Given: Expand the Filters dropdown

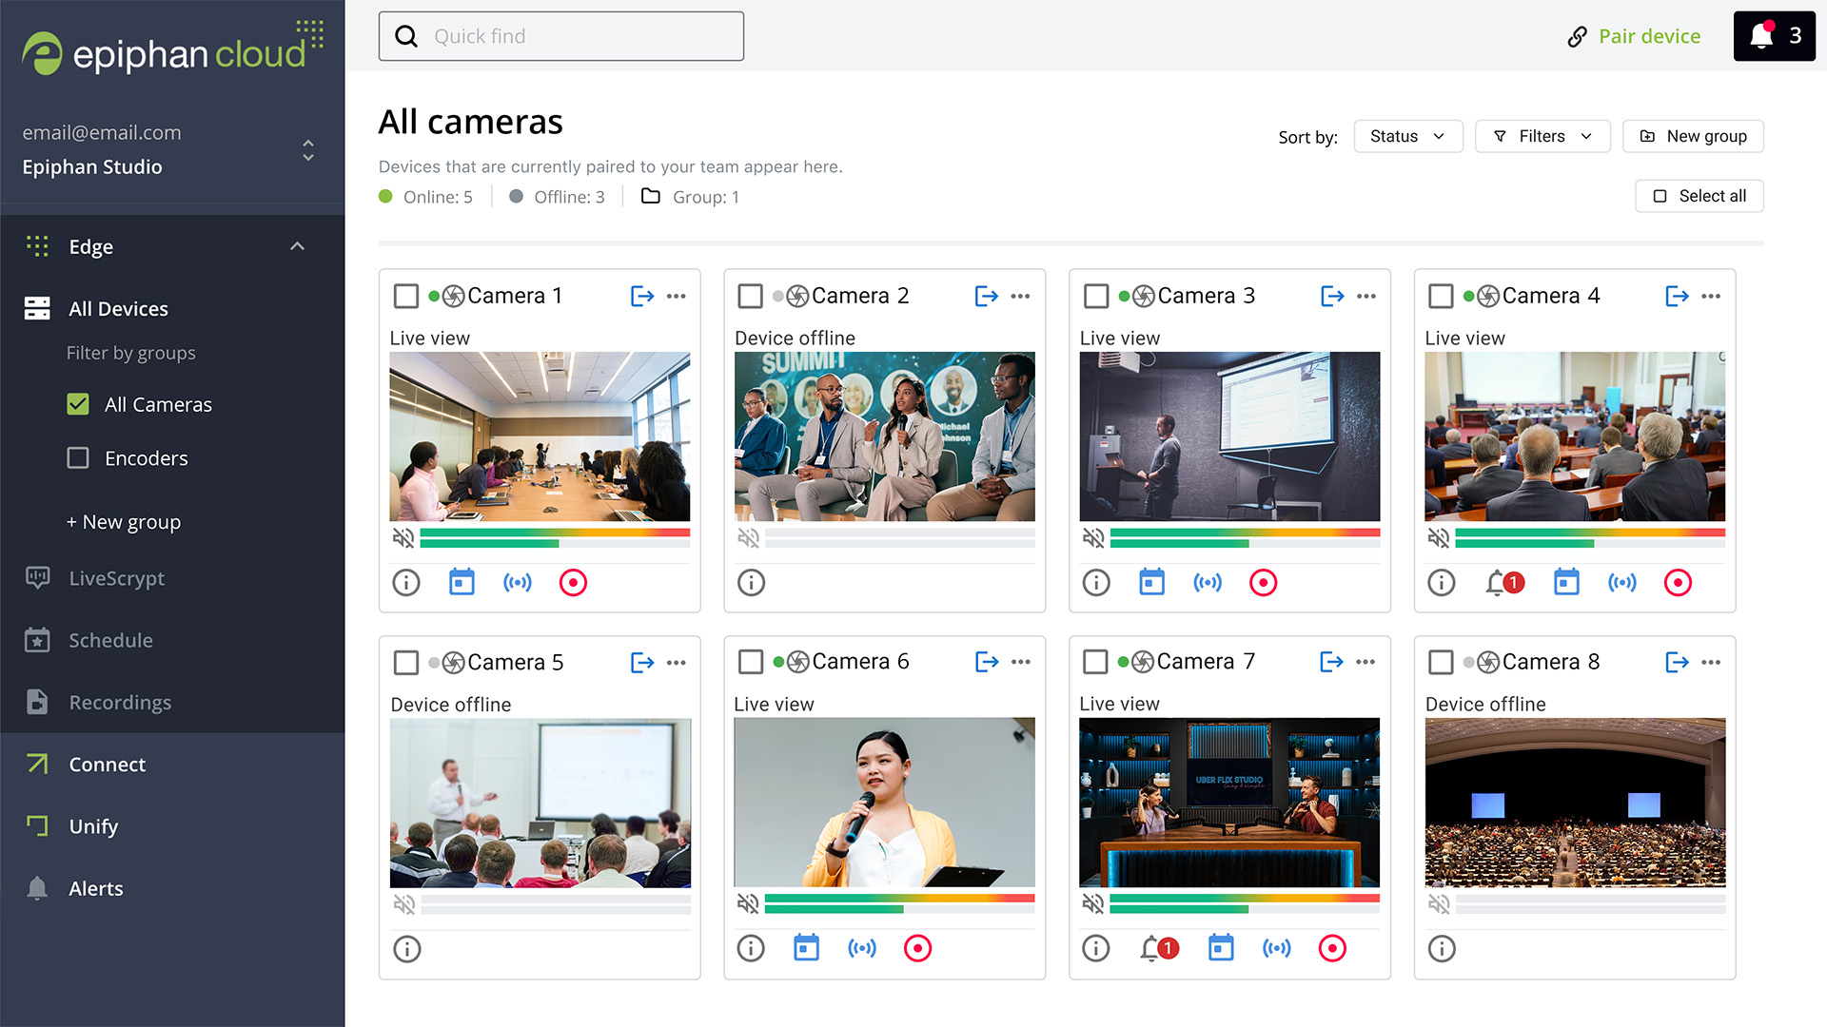Looking at the screenshot, I should (x=1542, y=136).
